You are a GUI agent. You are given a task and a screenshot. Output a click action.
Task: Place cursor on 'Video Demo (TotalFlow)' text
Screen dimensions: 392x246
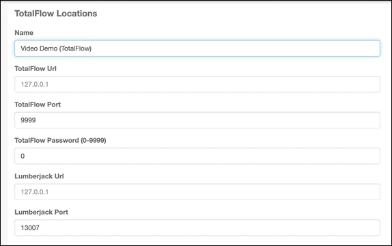(56, 49)
